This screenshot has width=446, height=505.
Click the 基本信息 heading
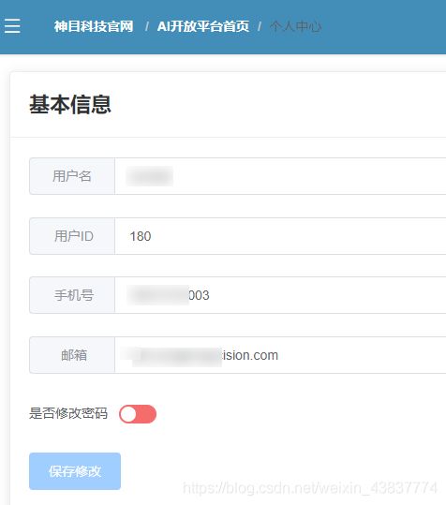pyautogui.click(x=70, y=104)
